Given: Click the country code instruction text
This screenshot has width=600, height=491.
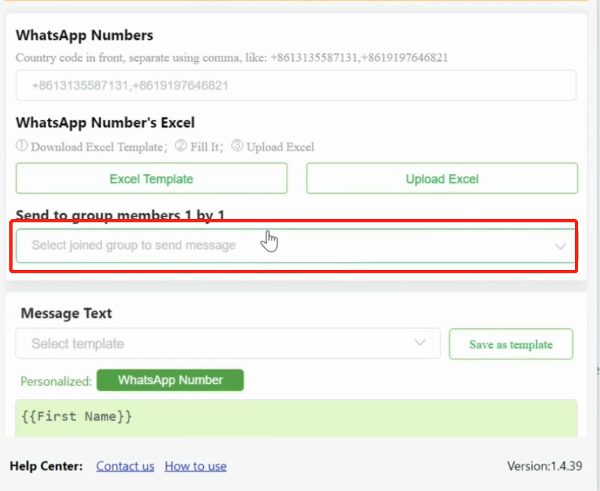Looking at the screenshot, I should click(232, 58).
